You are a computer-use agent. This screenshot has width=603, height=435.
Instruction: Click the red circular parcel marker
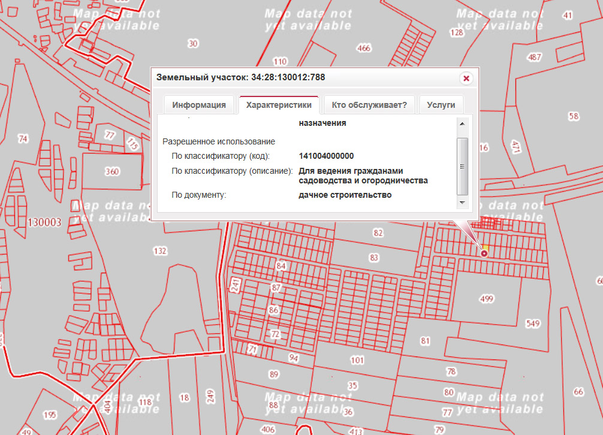coord(484,253)
